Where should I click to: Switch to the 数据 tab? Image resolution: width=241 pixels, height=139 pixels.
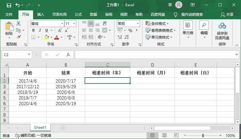[x=94, y=15]
